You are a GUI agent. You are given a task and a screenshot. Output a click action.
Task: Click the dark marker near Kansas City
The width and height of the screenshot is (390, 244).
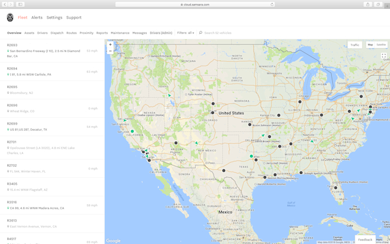tap(279, 116)
